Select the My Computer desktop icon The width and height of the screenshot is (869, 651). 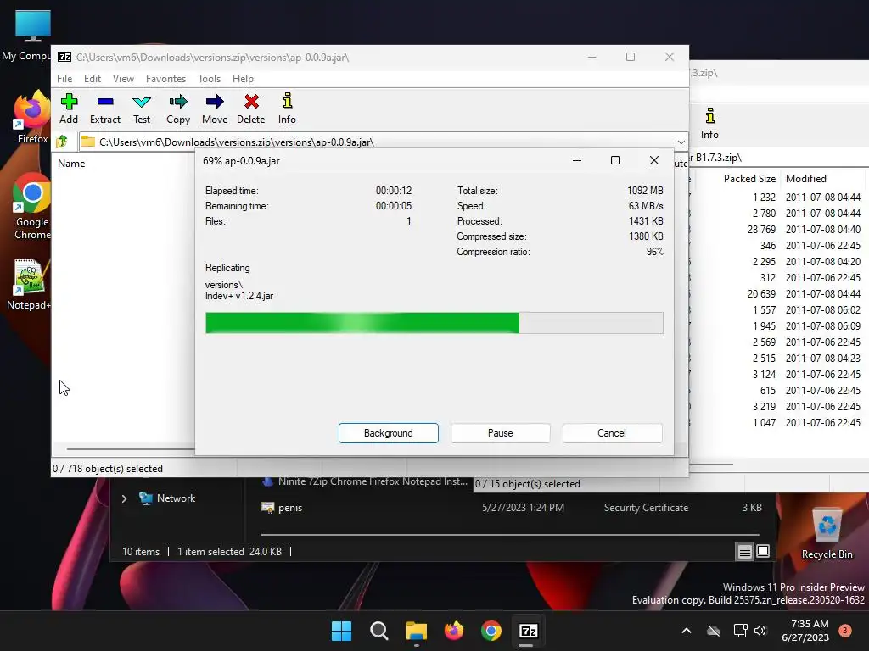[x=28, y=36]
